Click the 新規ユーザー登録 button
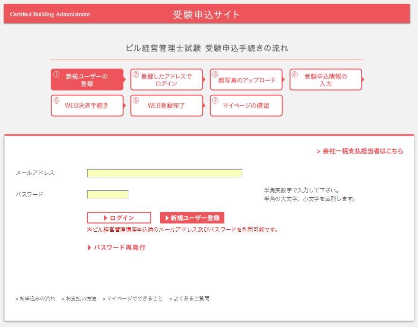This screenshot has height=327, width=418. [192, 218]
